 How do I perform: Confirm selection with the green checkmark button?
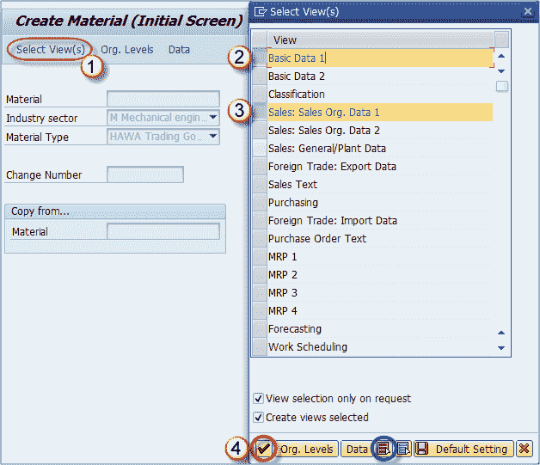click(x=264, y=449)
